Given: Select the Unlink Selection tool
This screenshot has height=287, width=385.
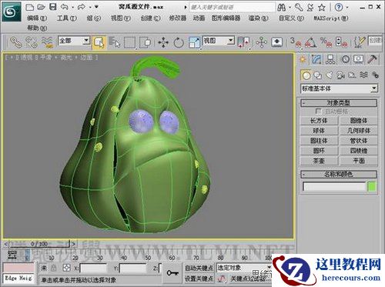Looking at the screenshot, I should pyautogui.click(x=32, y=42).
